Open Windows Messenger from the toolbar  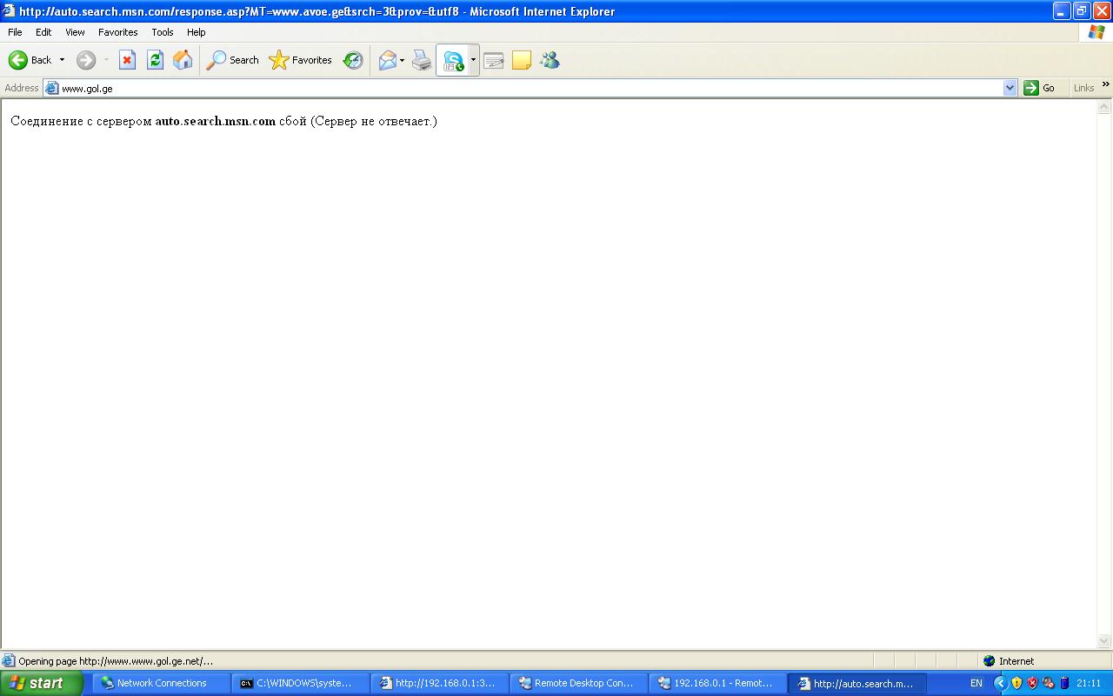click(550, 60)
